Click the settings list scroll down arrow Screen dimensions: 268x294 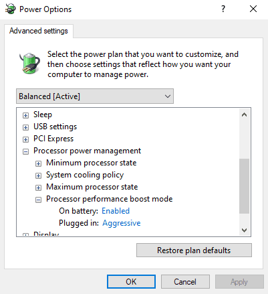tap(244, 230)
